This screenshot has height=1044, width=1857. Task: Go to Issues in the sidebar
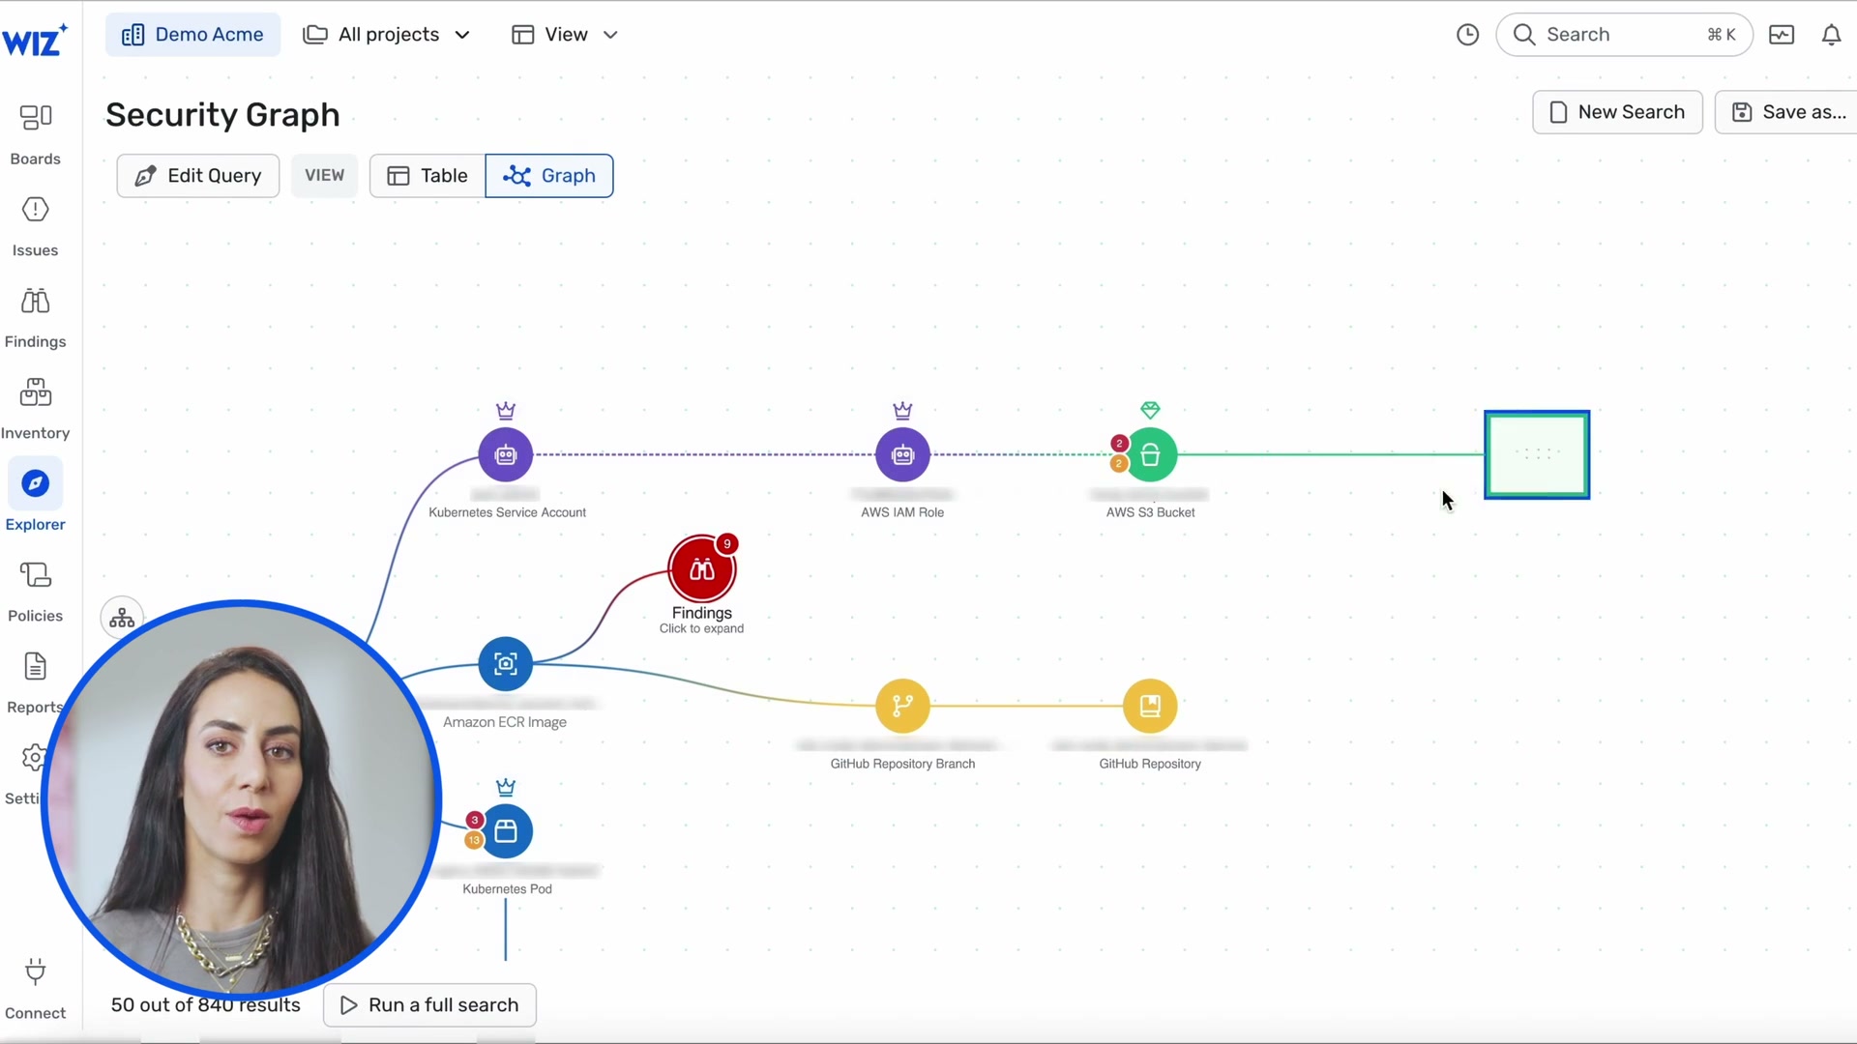(36, 227)
